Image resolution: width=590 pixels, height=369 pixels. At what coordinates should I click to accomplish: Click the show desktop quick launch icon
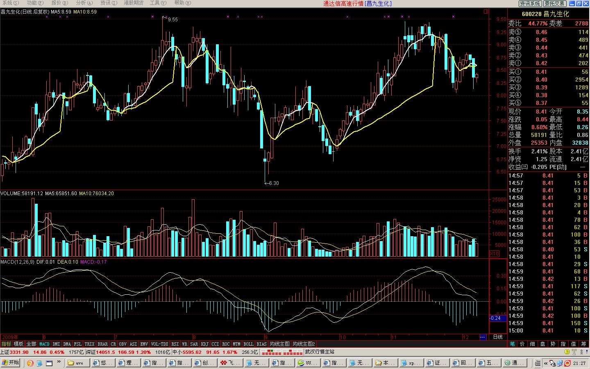(49, 363)
